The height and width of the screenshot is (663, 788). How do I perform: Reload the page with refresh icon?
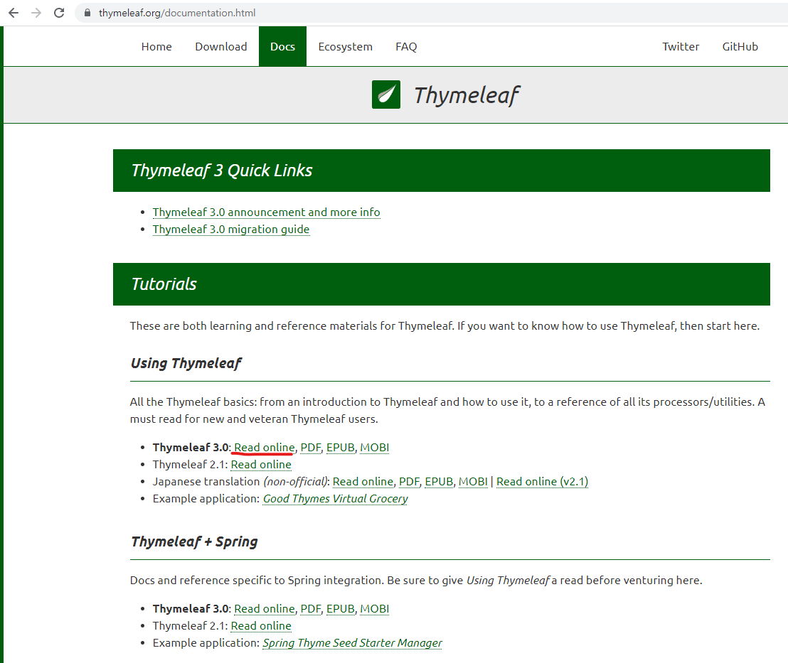(x=59, y=13)
